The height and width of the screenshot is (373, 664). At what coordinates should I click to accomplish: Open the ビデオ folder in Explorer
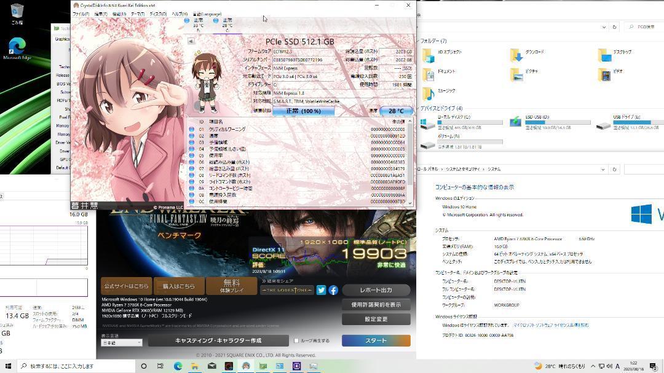(x=611, y=74)
